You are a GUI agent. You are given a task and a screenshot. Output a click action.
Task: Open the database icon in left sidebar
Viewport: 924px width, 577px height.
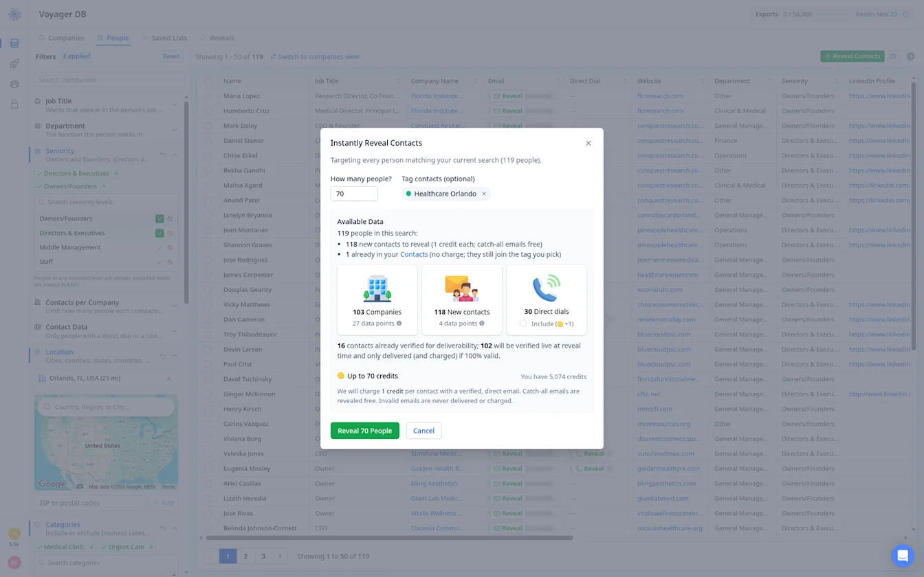click(14, 43)
